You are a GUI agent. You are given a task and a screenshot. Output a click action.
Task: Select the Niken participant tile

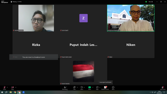pos(131,45)
